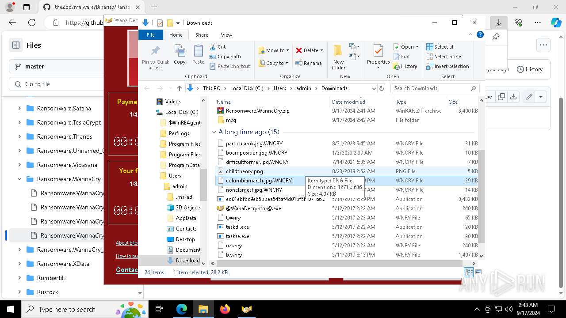This screenshot has height=318, width=566.
Task: Open the File tab
Action: tap(151, 35)
